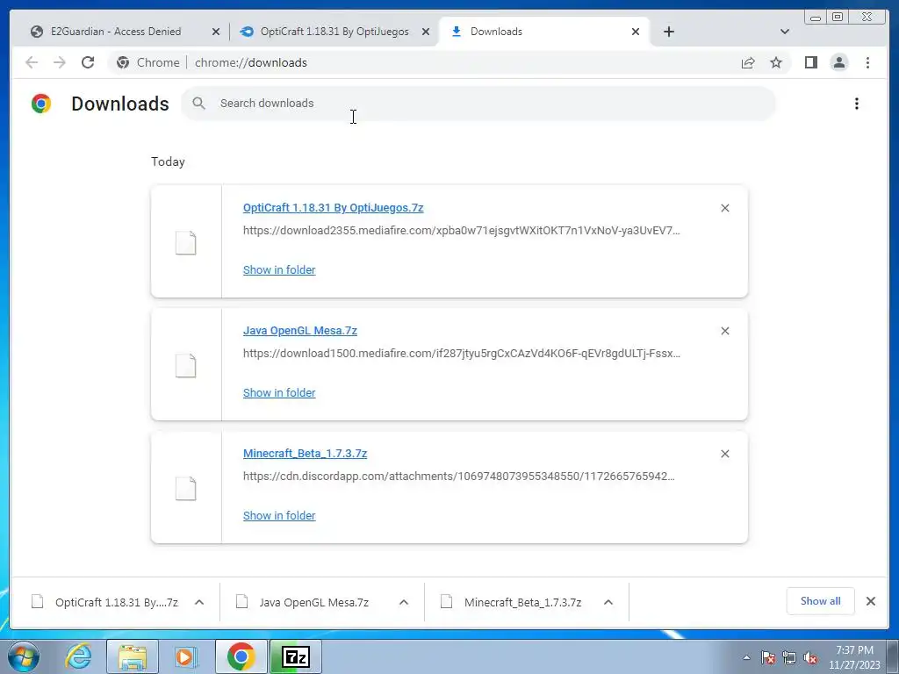
Task: Click the network status tray icon
Action: click(x=789, y=657)
